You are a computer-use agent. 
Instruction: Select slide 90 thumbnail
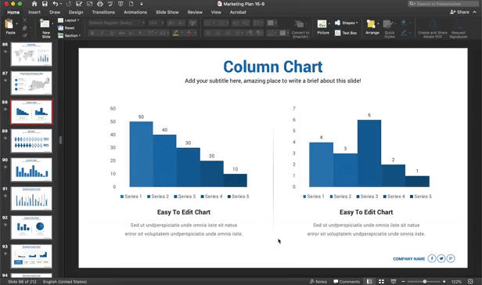tap(31, 170)
